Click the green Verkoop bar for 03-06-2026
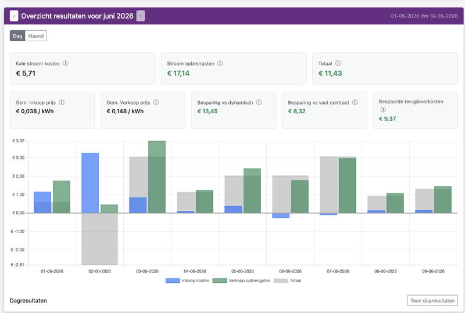 (x=157, y=177)
